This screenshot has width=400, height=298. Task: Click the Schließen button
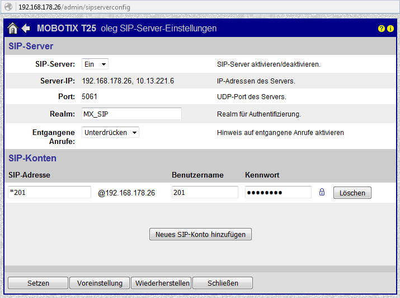[x=223, y=283]
